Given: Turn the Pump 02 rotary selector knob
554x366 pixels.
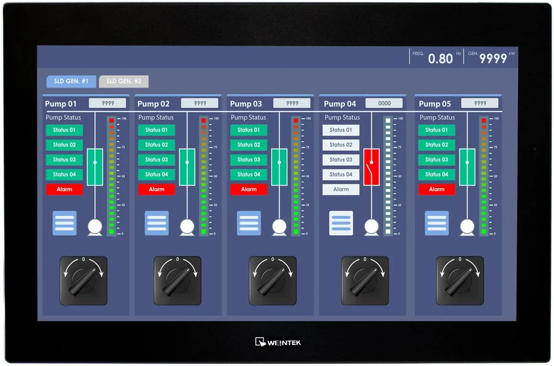Looking at the screenshot, I should (178, 281).
